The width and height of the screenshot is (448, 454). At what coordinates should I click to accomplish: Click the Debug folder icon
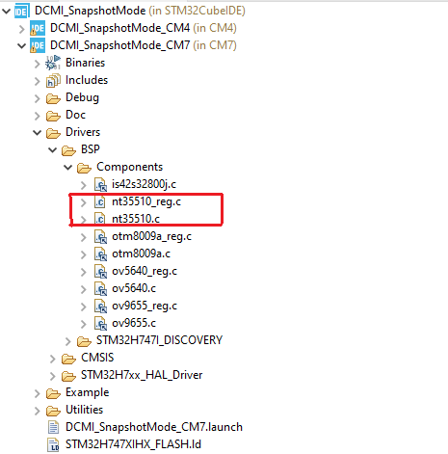53,98
